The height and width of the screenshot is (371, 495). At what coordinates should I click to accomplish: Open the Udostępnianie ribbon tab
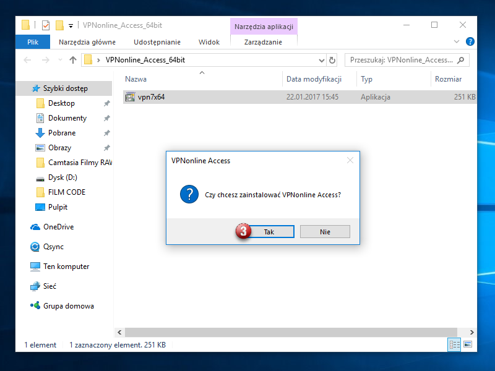[157, 42]
